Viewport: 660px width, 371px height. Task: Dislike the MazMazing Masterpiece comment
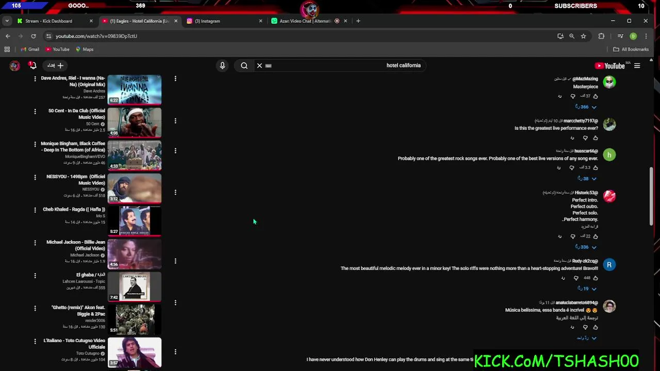573,96
